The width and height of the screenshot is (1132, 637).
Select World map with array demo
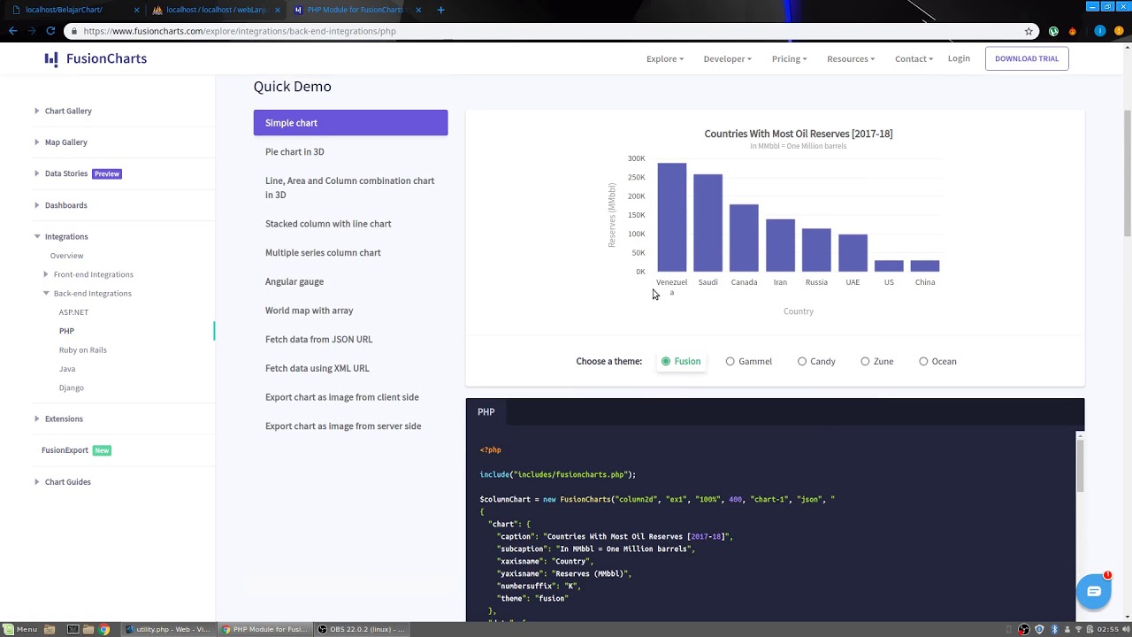click(309, 311)
